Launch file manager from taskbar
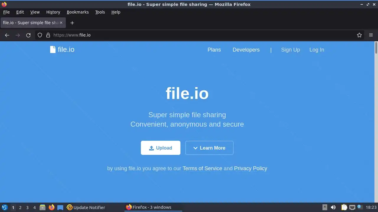The height and width of the screenshot is (212, 378). tap(43, 207)
